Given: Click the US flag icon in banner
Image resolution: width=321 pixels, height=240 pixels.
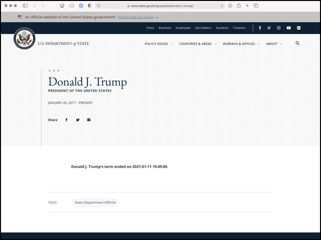Looking at the screenshot, I should [20, 17].
